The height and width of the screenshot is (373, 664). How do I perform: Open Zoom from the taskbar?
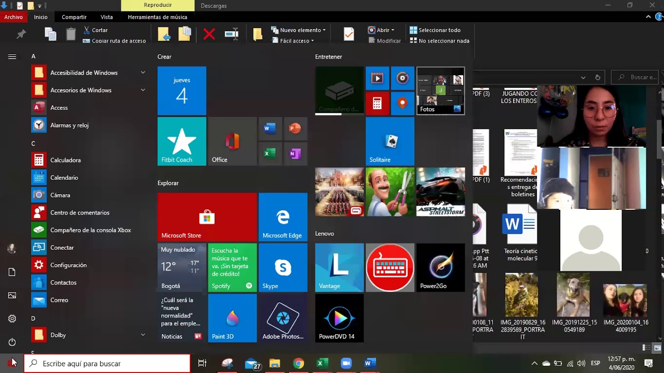[346, 364]
